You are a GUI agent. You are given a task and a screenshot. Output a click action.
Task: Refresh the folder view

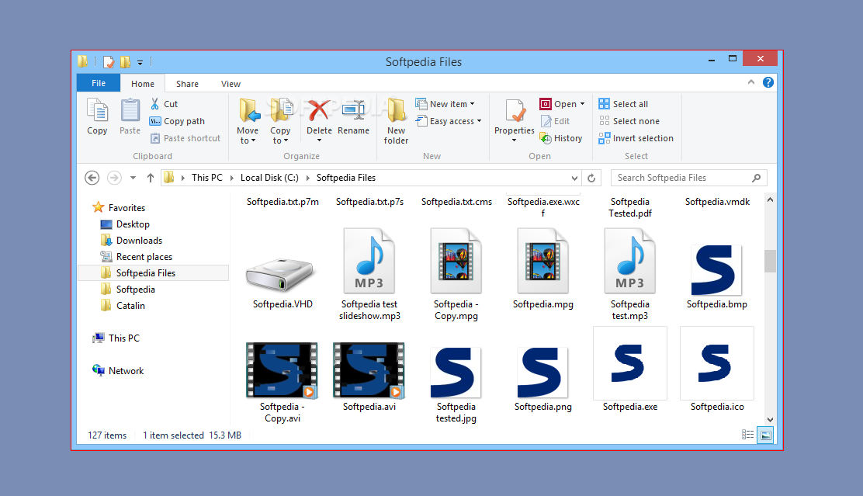[x=591, y=178]
